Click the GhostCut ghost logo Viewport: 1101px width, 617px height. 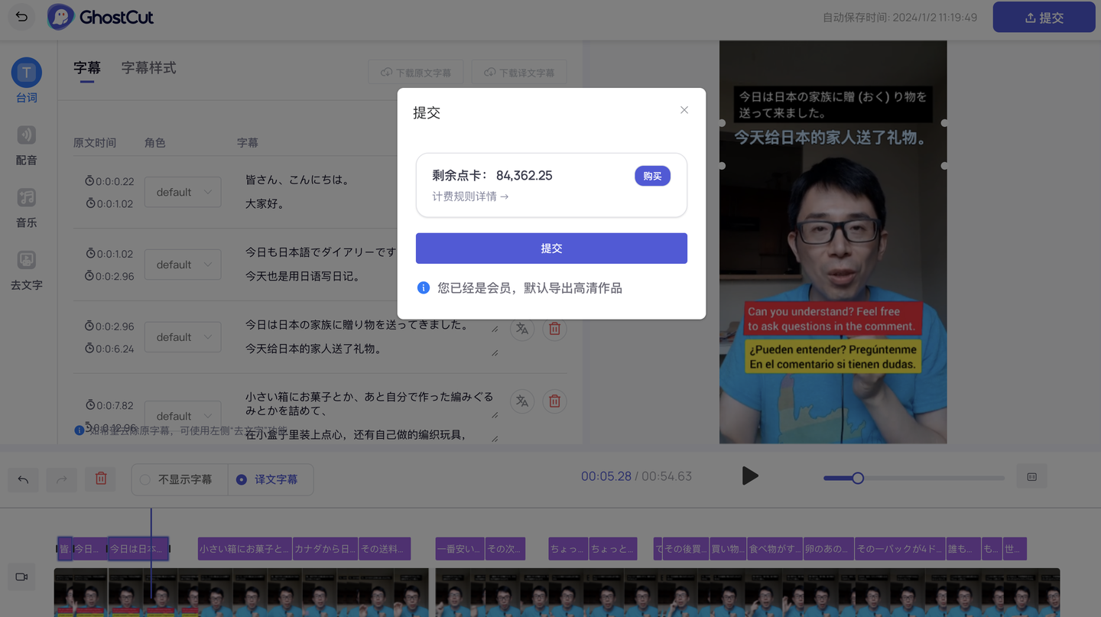tap(60, 17)
